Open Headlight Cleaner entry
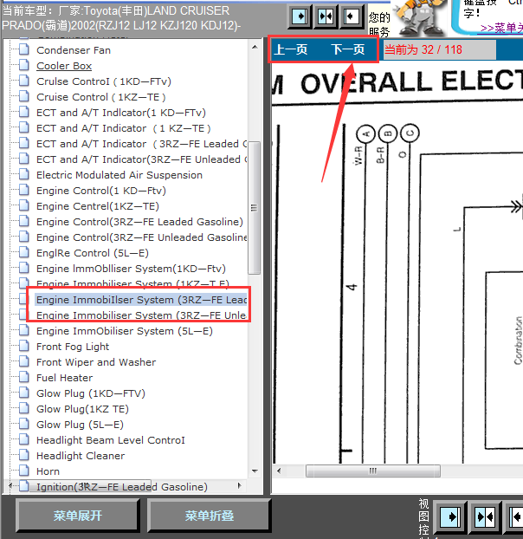Screen dimensions: 523x539 tap(81, 456)
